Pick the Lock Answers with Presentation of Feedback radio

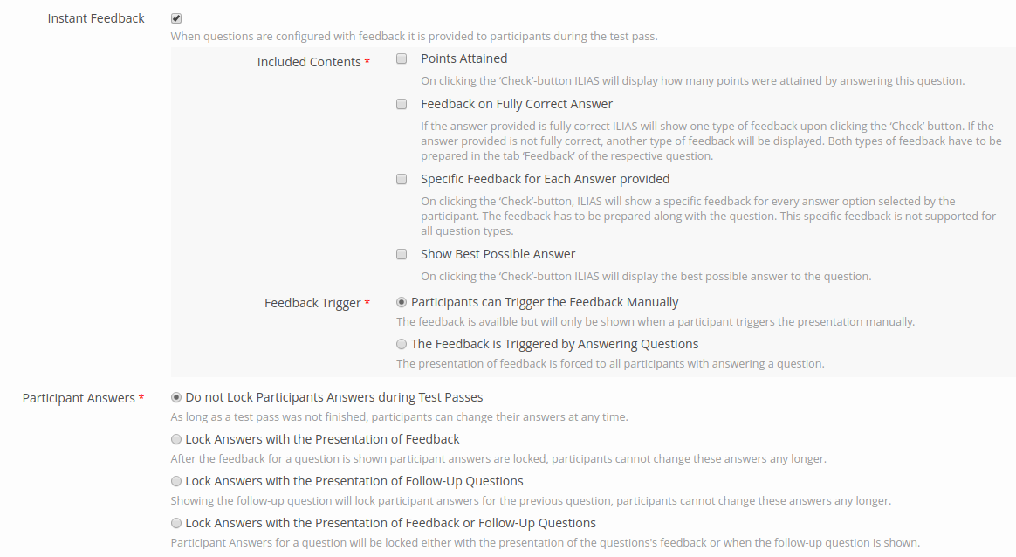pyautogui.click(x=176, y=439)
